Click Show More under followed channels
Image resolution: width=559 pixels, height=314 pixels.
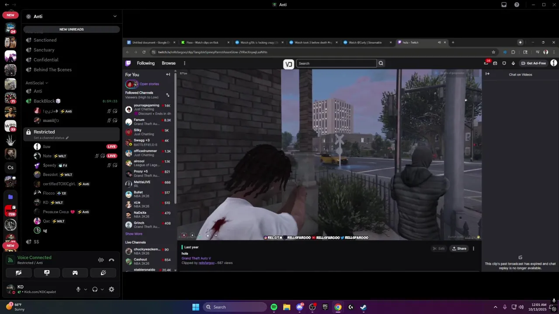pos(134,234)
